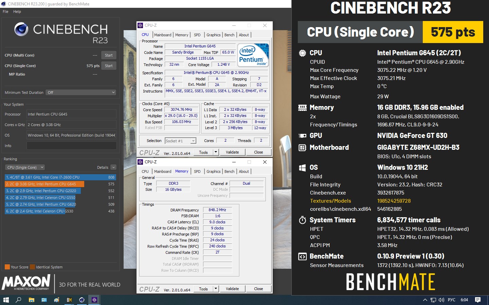
Task: Open the notification center icon
Action: coord(478,300)
